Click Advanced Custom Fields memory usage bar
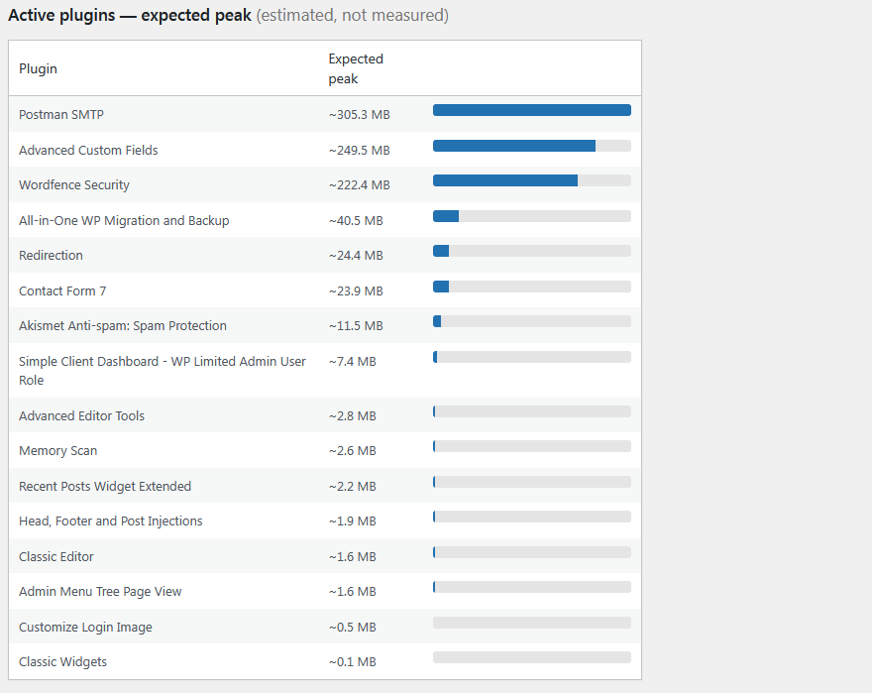 532,146
